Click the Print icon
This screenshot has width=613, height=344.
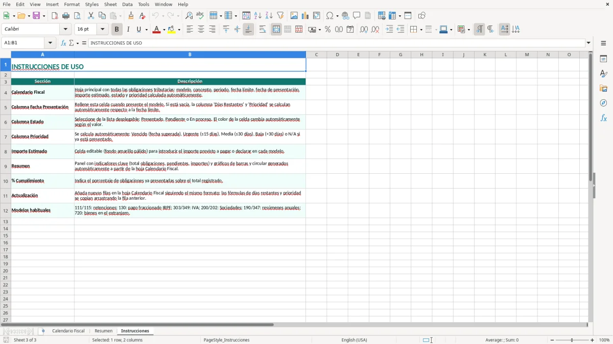[66, 16]
